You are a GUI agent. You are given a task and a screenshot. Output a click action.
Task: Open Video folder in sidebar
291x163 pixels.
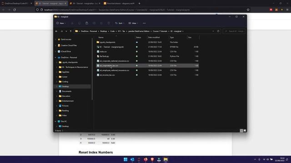pyautogui.click(x=64, y=115)
